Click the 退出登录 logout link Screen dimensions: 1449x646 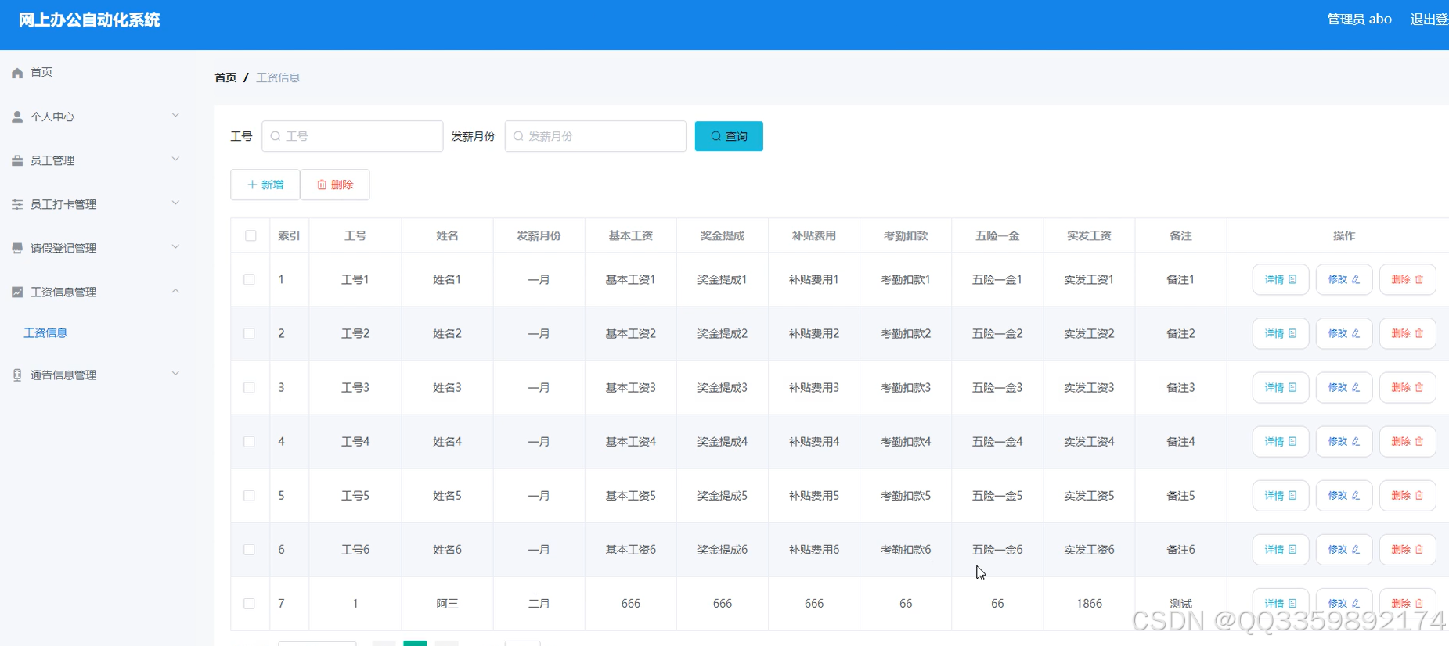point(1429,19)
